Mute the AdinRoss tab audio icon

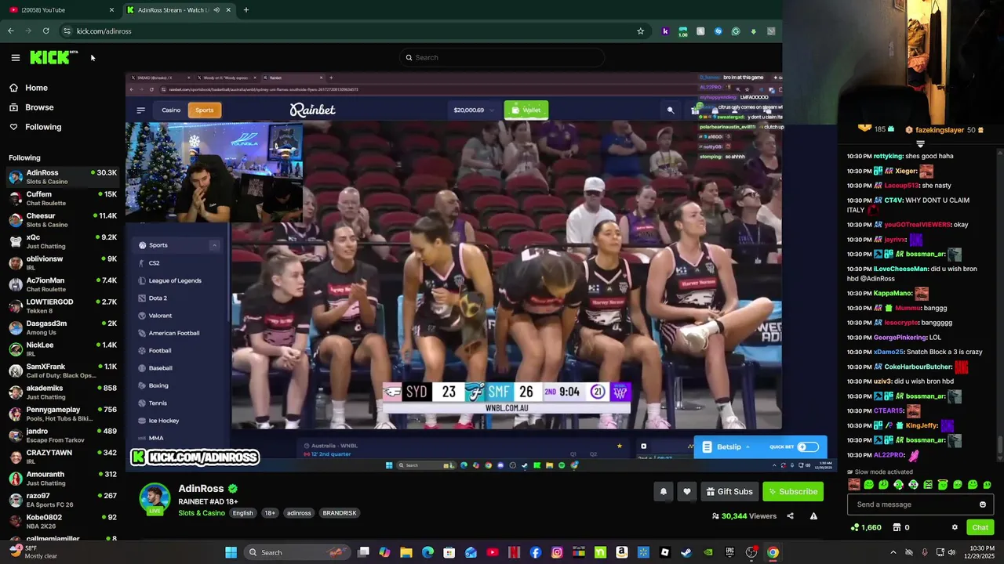tap(216, 10)
